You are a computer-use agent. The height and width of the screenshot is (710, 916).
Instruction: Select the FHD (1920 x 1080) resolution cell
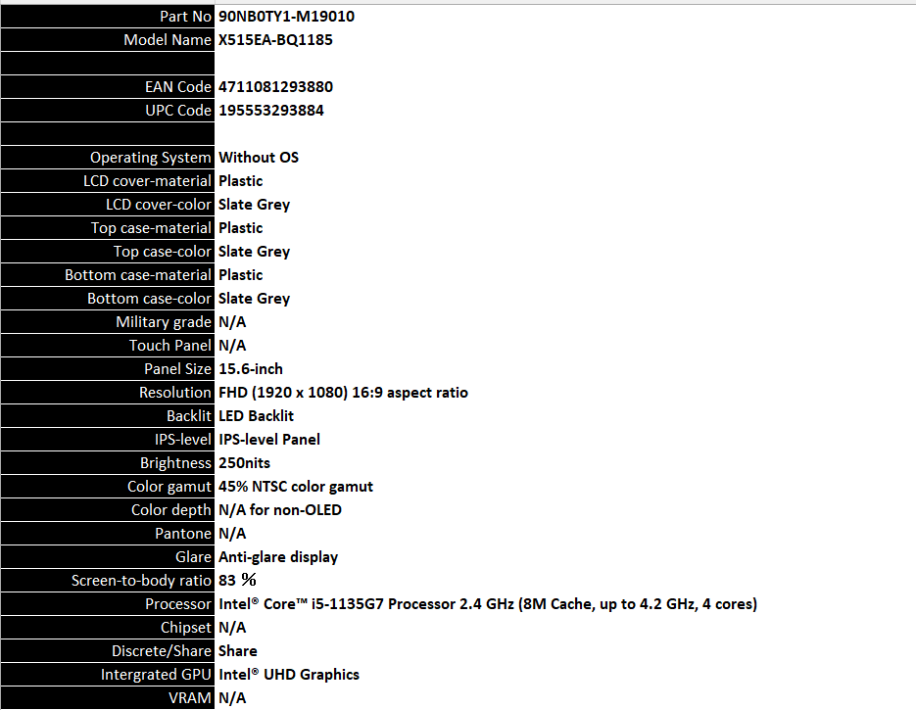click(343, 393)
